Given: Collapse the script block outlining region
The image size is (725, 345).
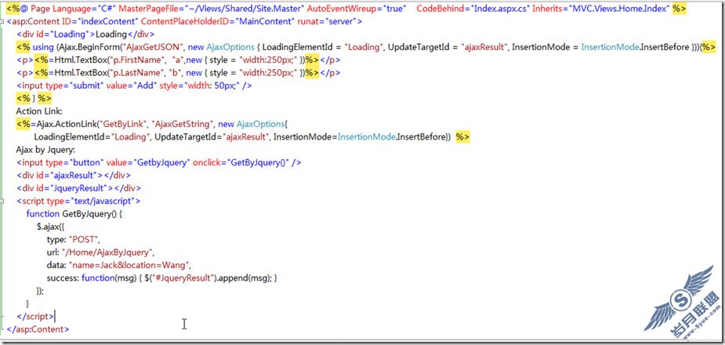Looking at the screenshot, I should coord(2,202).
